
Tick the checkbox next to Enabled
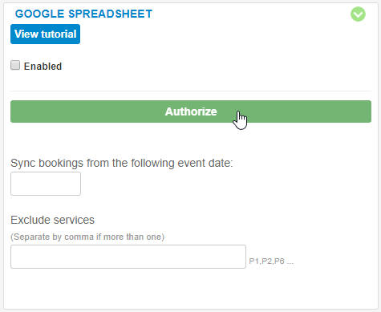point(15,65)
